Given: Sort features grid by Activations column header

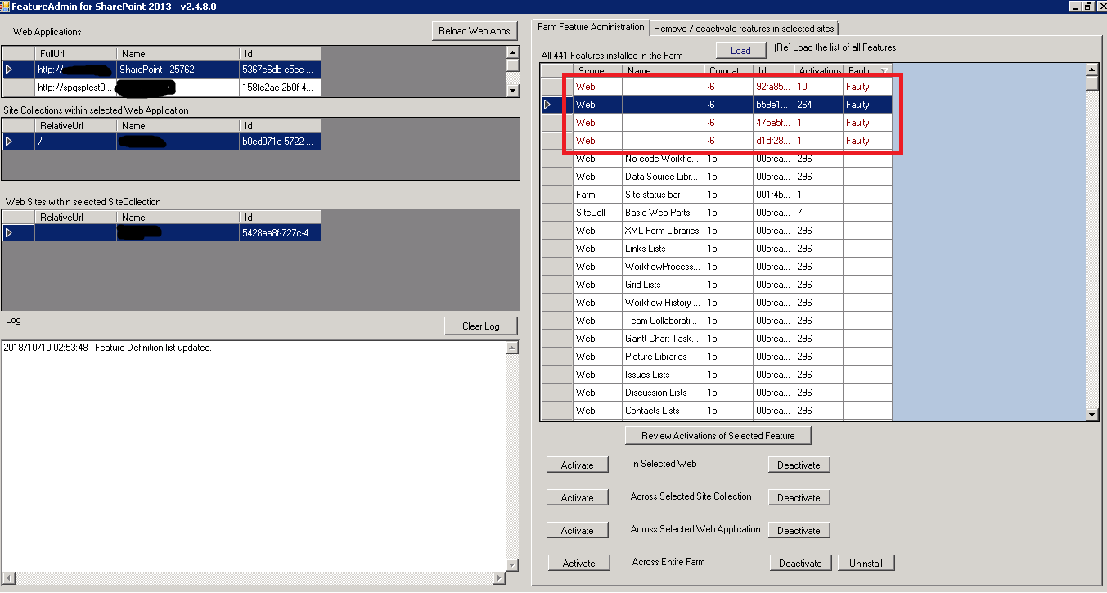Looking at the screenshot, I should [818, 70].
